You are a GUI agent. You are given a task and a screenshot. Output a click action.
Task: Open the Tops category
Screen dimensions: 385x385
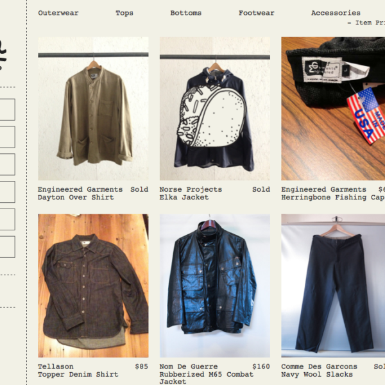click(x=124, y=13)
